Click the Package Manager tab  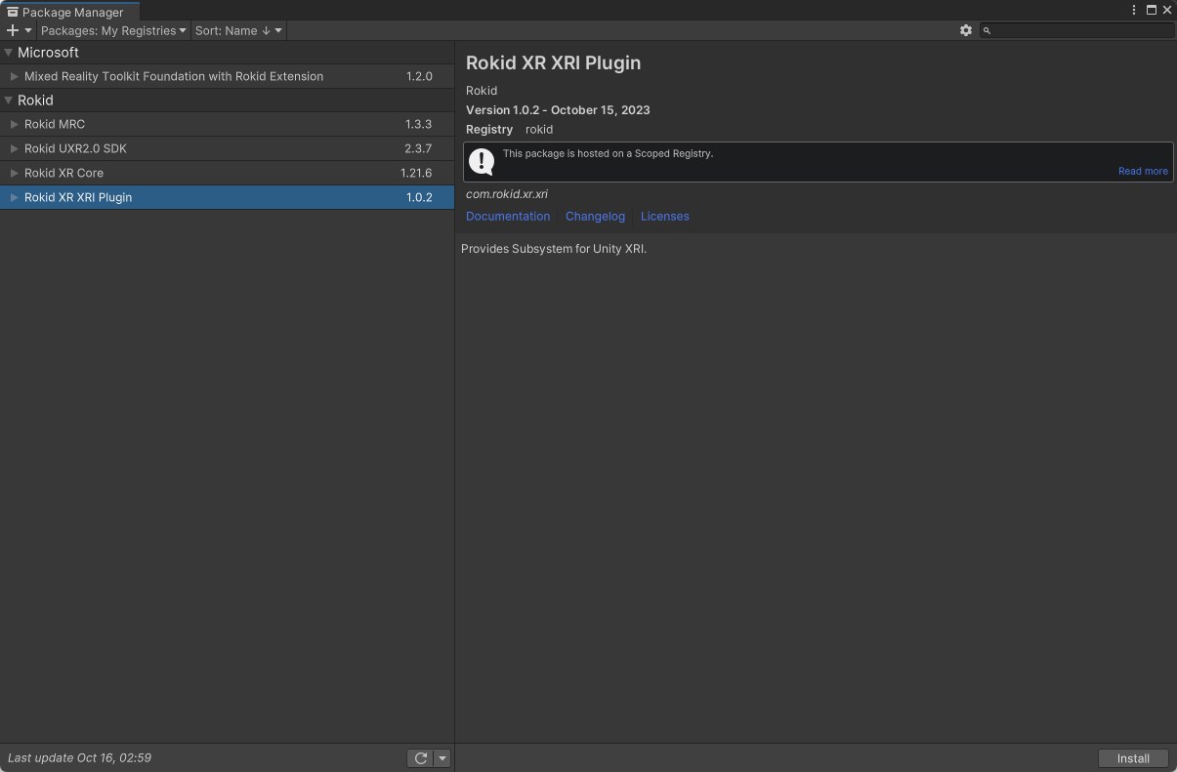pos(69,12)
